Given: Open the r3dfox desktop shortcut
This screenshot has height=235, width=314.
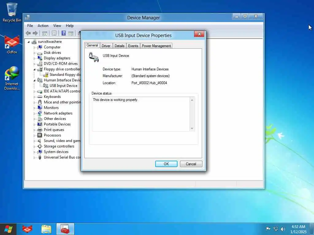Looking at the screenshot, I should tap(12, 45).
